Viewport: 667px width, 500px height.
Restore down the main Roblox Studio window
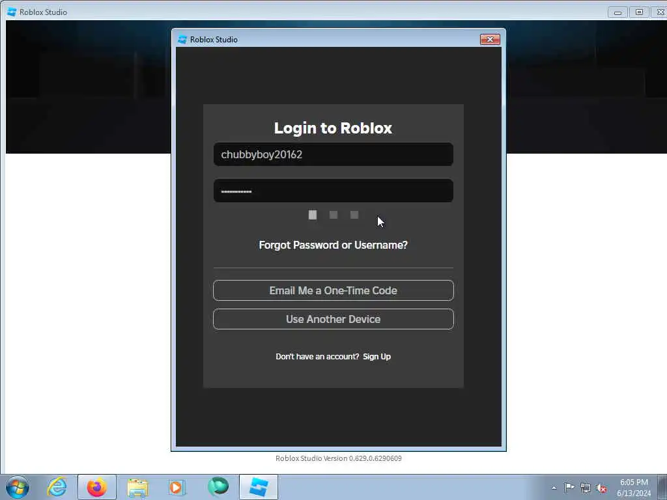[639, 12]
